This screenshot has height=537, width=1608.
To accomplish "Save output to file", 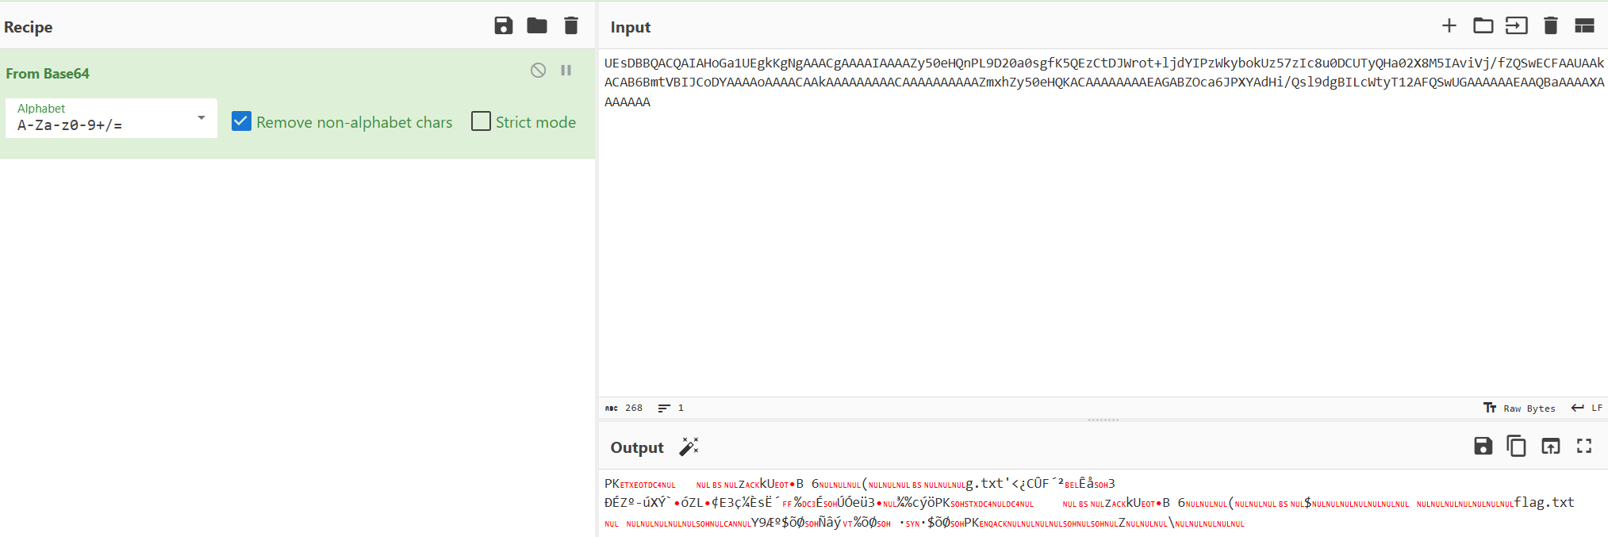I will 1483,447.
